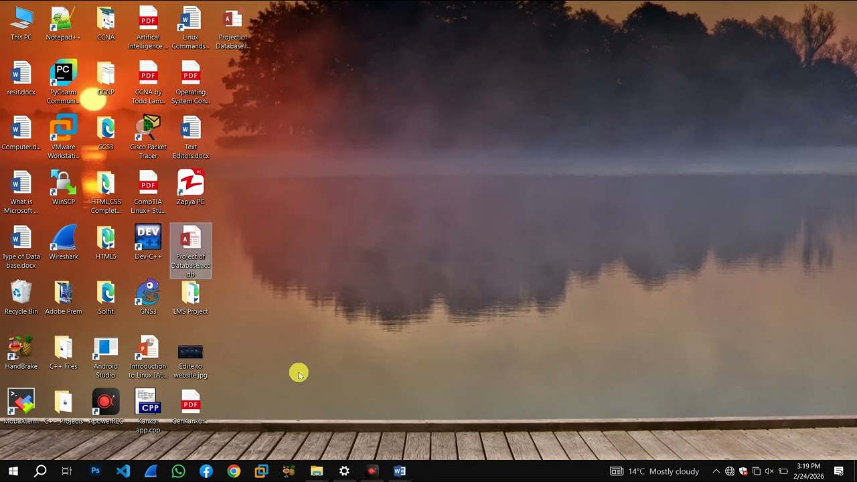Open Google Chrome from taskbar
The image size is (857, 482).
click(x=234, y=471)
